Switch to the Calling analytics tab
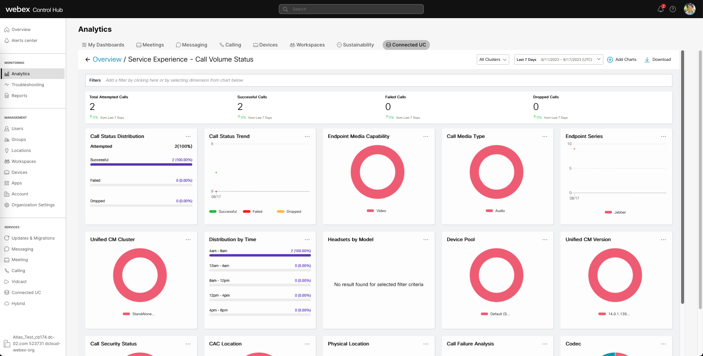This screenshot has width=703, height=356. [x=230, y=45]
